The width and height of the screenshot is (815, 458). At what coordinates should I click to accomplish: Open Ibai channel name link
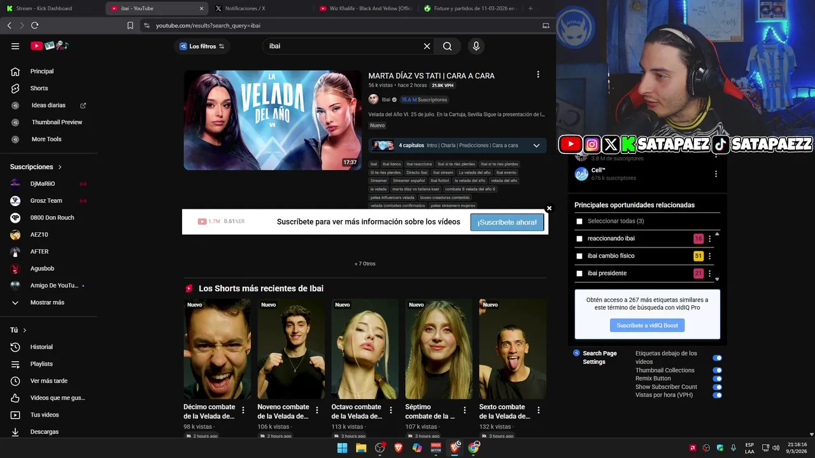pyautogui.click(x=386, y=100)
